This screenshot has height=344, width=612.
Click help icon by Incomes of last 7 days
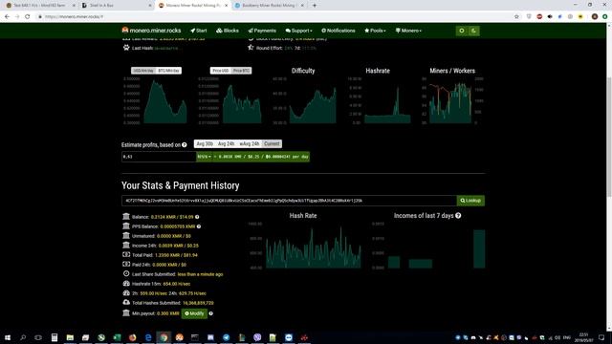(458, 216)
